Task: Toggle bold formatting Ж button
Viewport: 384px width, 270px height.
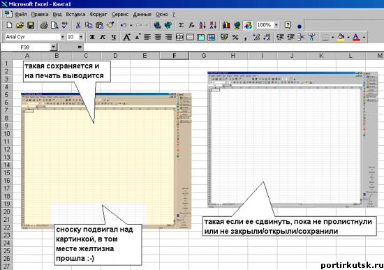Action: click(x=92, y=37)
